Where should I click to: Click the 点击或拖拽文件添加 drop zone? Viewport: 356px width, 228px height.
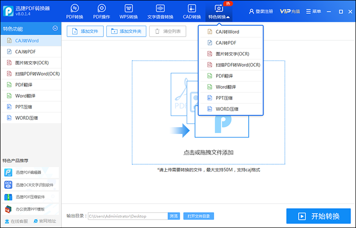209,112
